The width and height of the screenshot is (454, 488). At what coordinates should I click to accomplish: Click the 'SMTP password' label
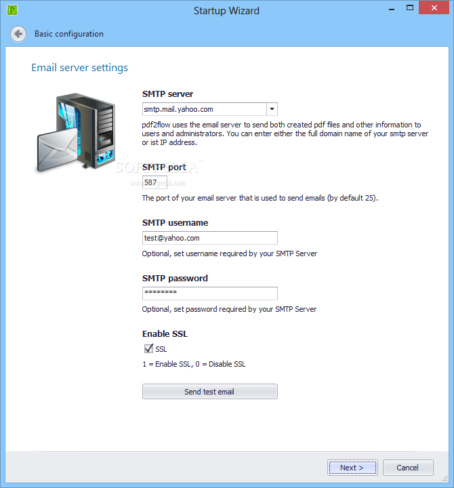click(175, 279)
